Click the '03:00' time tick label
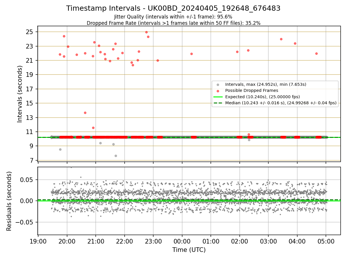This screenshot has width=347, height=260. pos(268,241)
